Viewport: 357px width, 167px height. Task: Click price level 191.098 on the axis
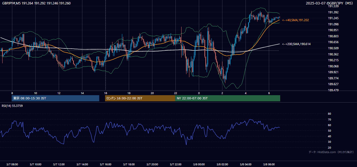(333, 24)
